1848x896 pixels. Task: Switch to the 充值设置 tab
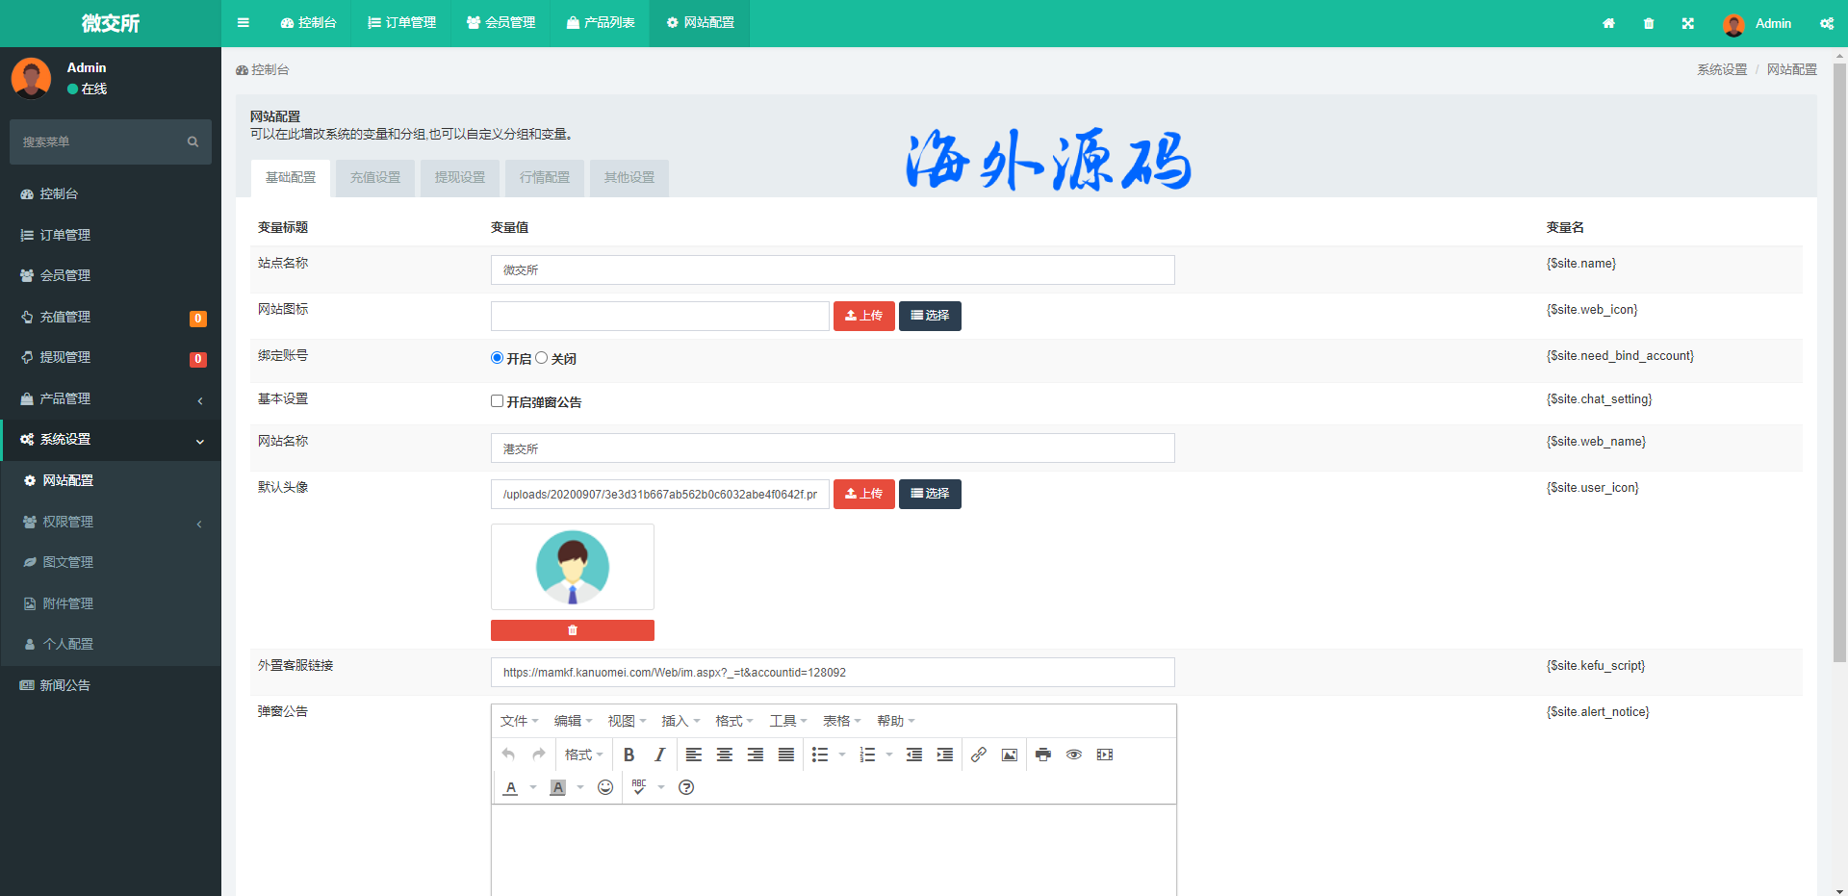tap(375, 178)
